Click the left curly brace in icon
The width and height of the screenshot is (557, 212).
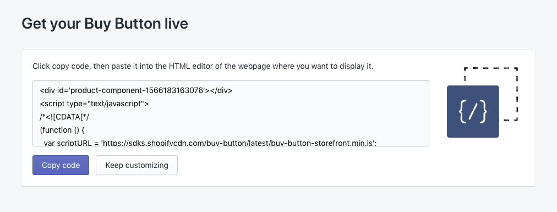462,112
